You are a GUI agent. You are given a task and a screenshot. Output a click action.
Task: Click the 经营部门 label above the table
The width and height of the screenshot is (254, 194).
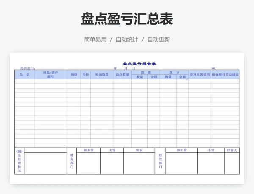[x=28, y=68]
